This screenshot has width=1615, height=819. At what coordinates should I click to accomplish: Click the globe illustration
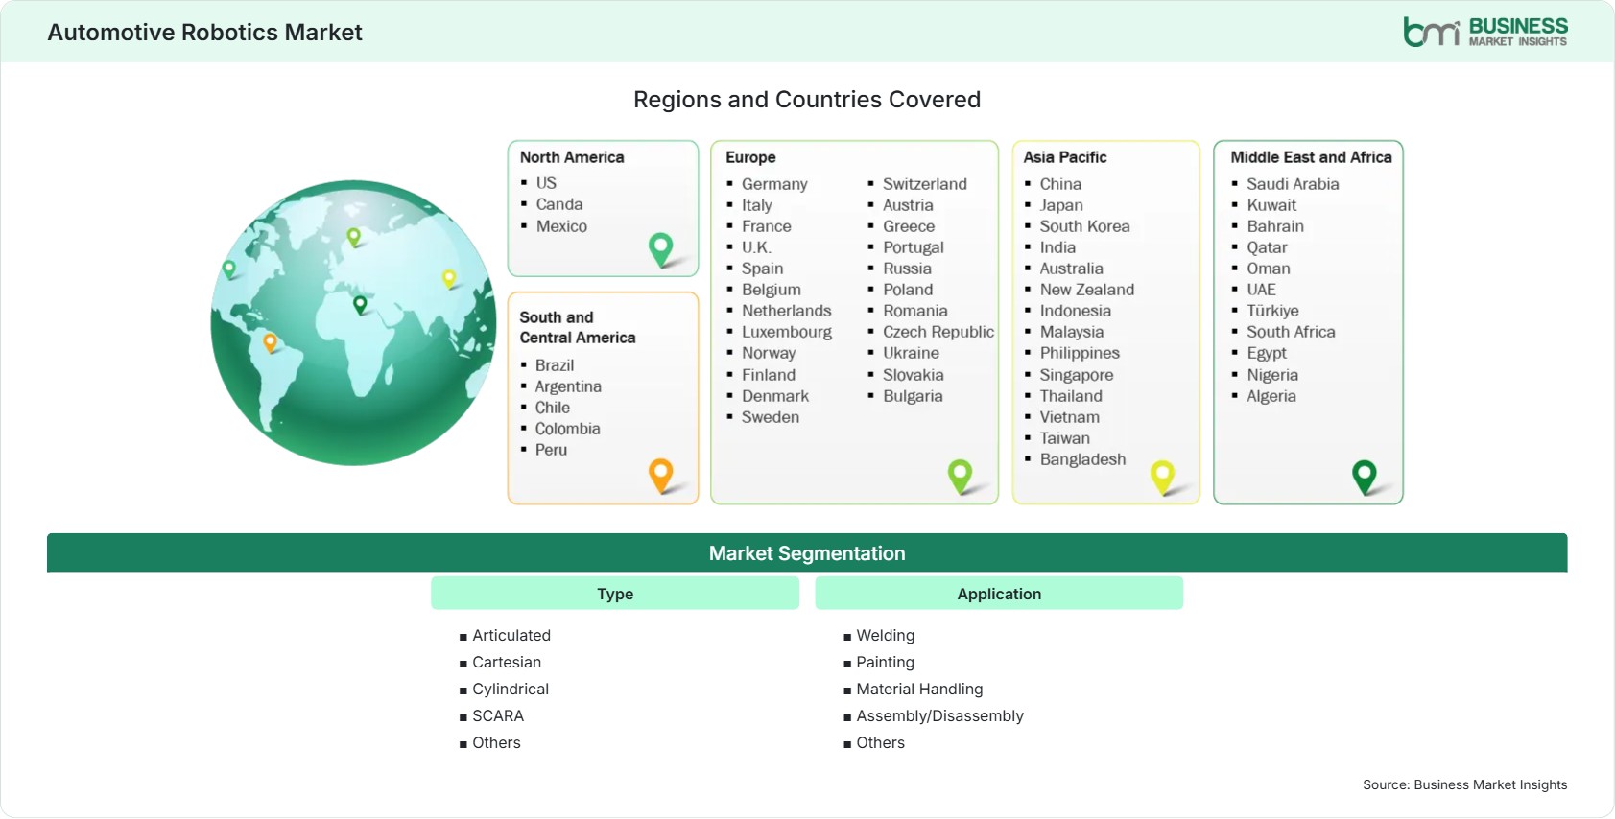tap(353, 323)
